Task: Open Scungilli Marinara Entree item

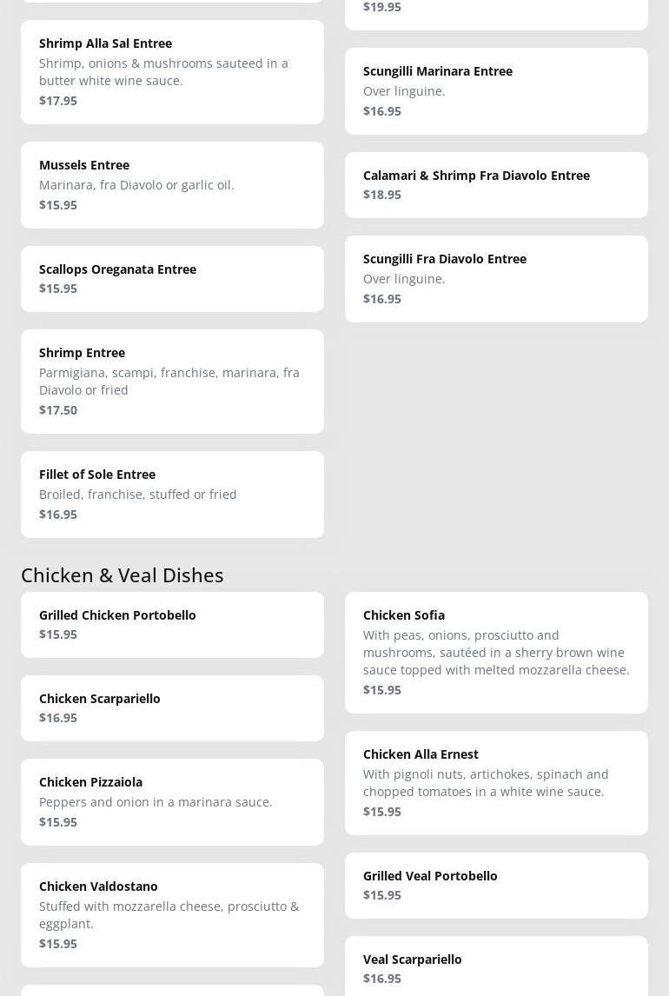Action: click(496, 90)
